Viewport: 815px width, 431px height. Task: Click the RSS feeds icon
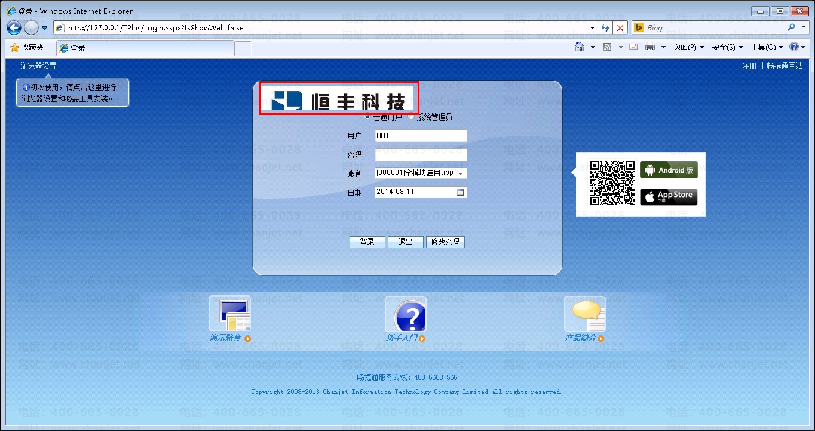click(607, 47)
